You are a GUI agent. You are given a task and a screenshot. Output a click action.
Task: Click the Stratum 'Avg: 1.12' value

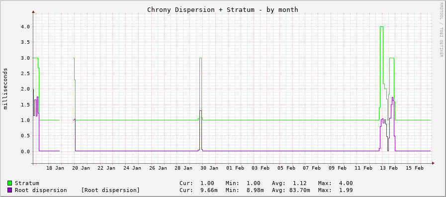pyautogui.click(x=289, y=183)
